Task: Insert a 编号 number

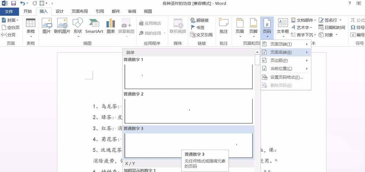Action: pyautogui.click(x=358, y=35)
